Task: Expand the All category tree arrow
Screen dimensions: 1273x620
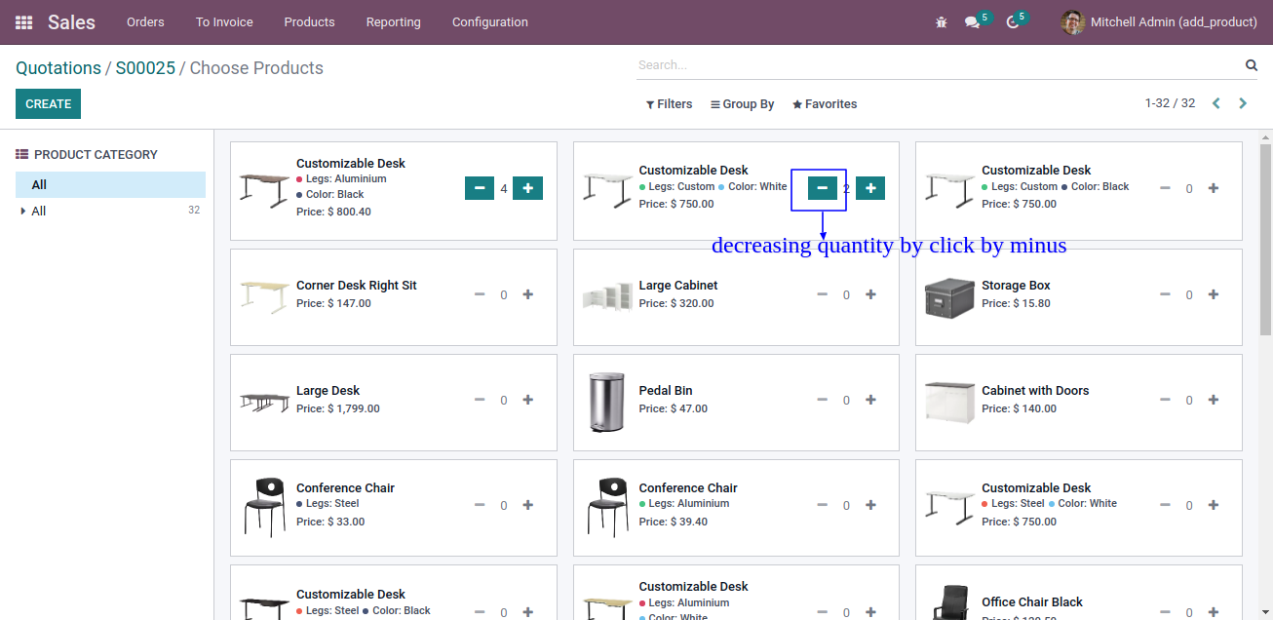Action: pos(23,212)
